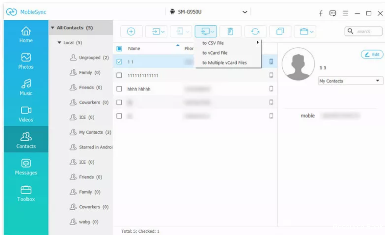Expand the My Contacts group combo box
The height and width of the screenshot is (235, 385).
pos(350,81)
